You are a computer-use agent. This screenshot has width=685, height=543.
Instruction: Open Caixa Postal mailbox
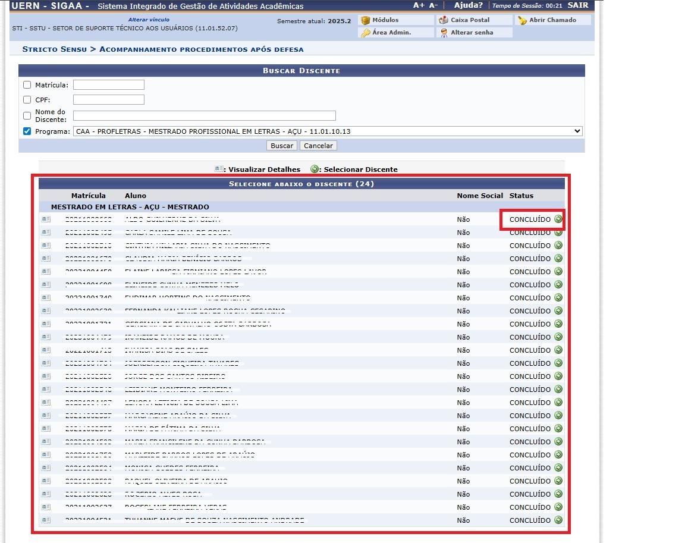(444, 20)
